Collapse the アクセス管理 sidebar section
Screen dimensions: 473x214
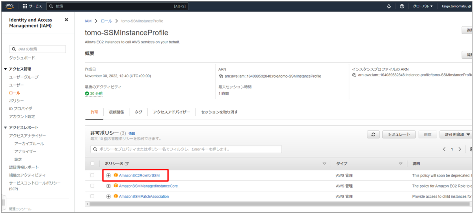tap(6, 69)
